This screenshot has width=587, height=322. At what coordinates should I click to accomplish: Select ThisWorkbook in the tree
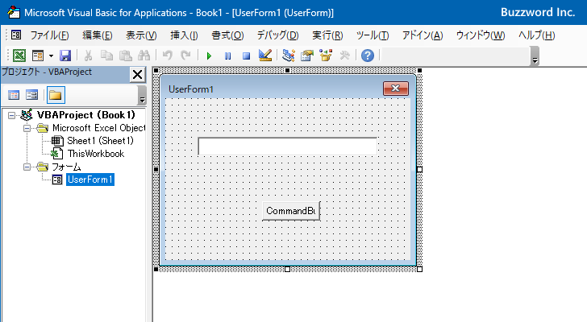tap(95, 154)
